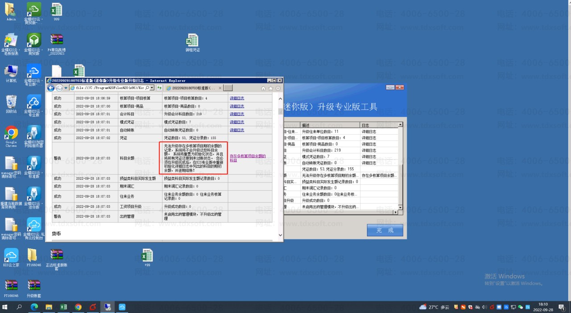The width and height of the screenshot is (571, 313).
Task: Click the IE back navigation arrow
Action: [x=51, y=88]
